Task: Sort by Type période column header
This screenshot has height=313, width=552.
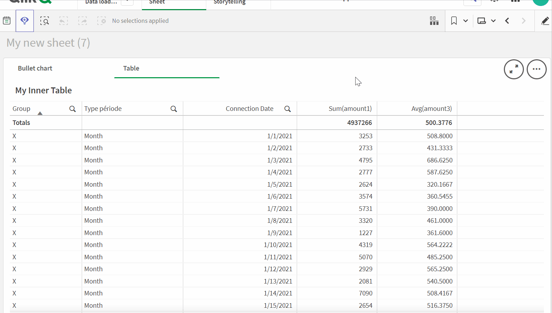Action: (x=103, y=109)
